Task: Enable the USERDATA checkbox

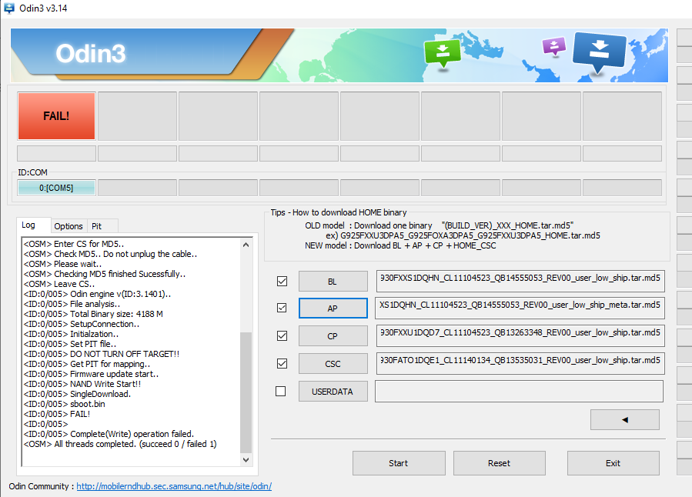Action: (x=281, y=391)
